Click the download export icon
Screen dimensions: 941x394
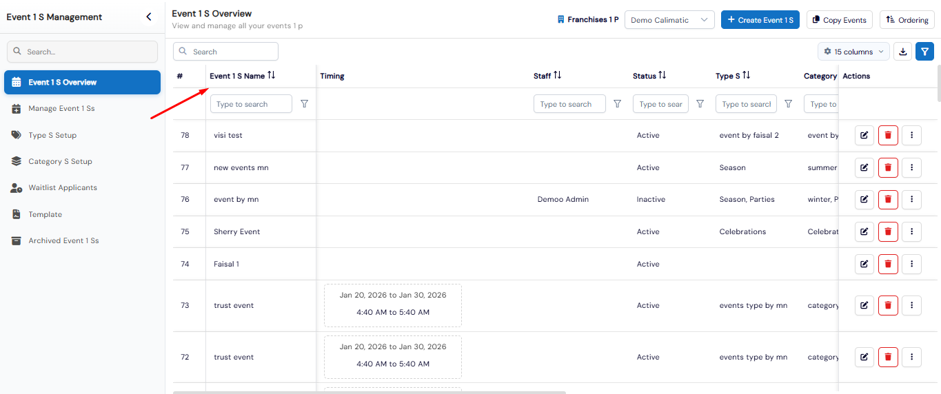click(902, 52)
